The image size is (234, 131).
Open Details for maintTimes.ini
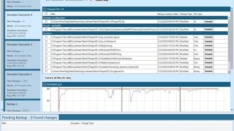pyautogui.click(x=209, y=29)
